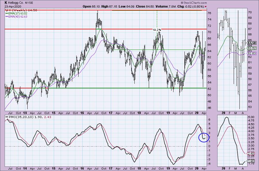Click the 59 label on mini chart axis
The height and width of the screenshot is (171, 259).
pos(250,73)
